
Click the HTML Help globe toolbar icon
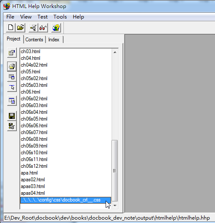coord(56,27)
